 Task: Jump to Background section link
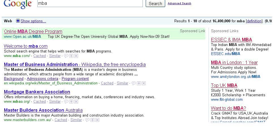[14, 79]
